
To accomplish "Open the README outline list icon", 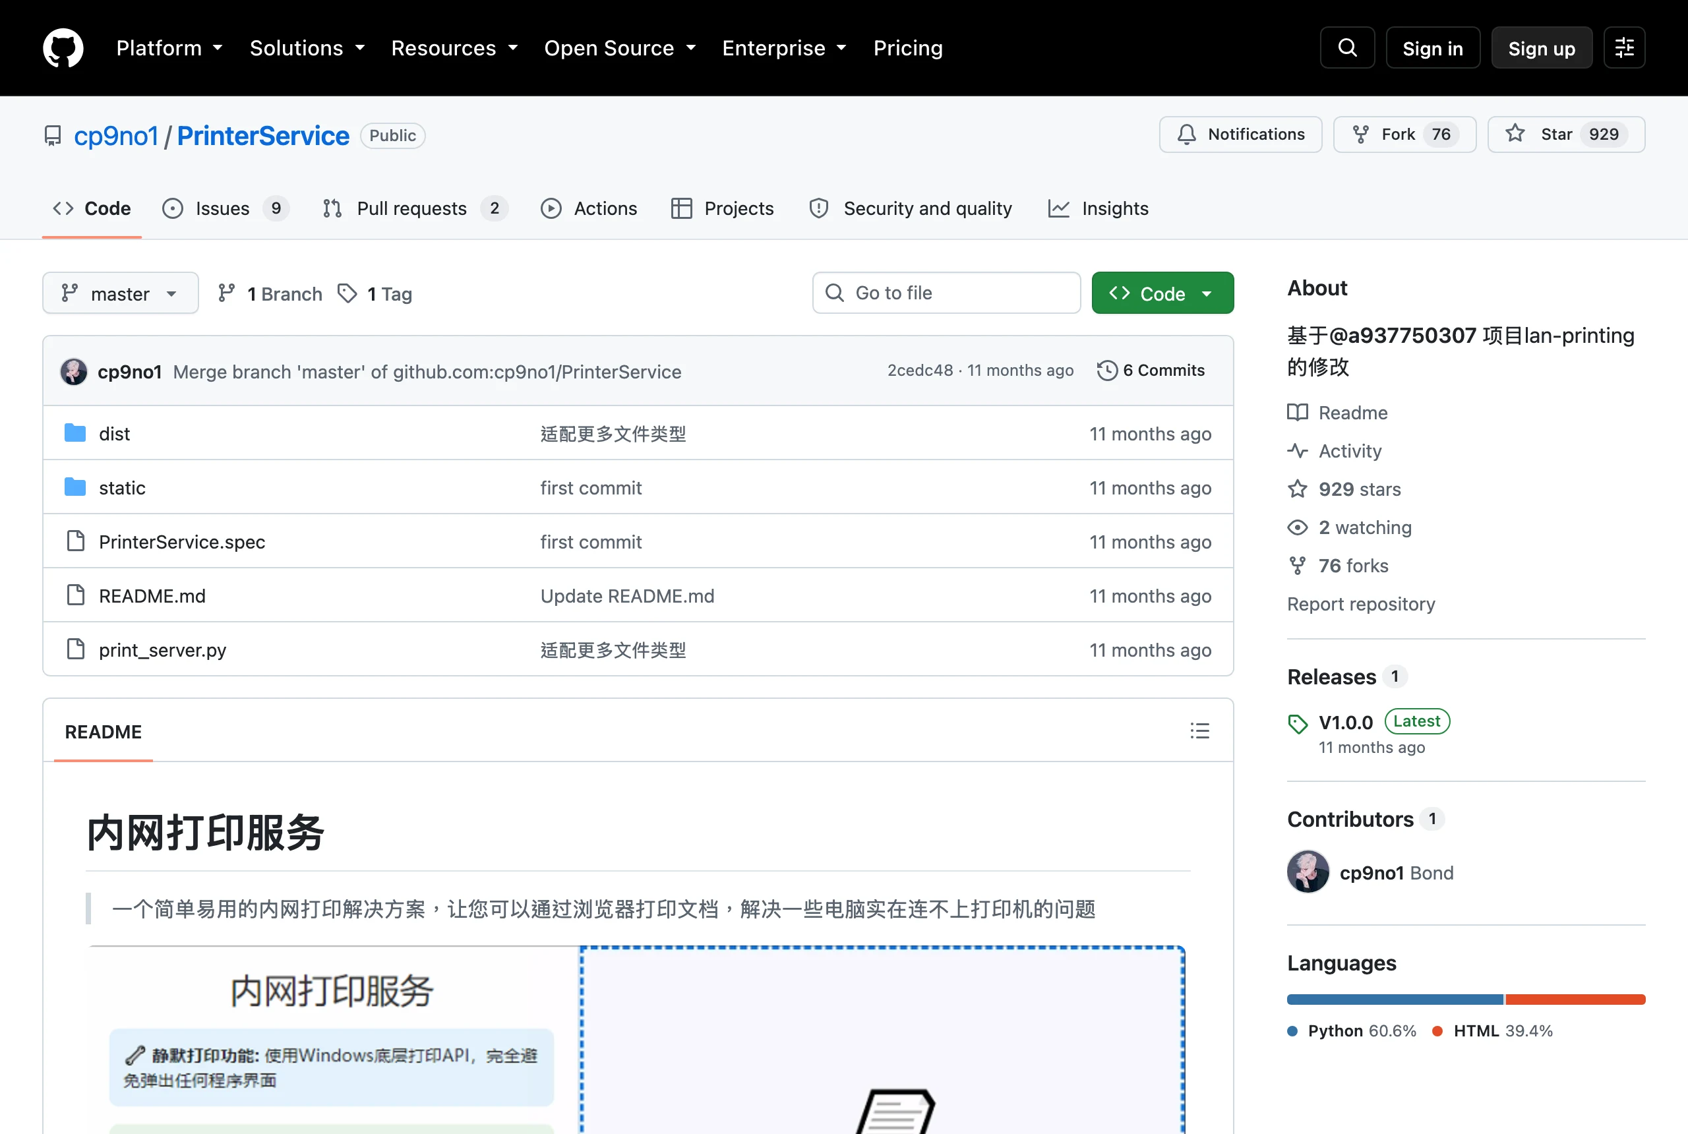I will [x=1200, y=731].
